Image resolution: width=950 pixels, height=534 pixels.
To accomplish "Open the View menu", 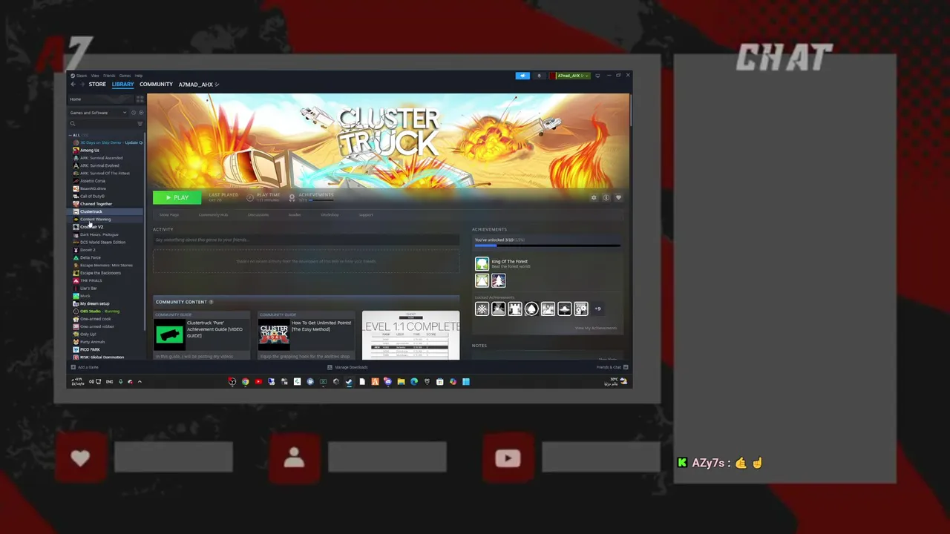I will (x=95, y=76).
